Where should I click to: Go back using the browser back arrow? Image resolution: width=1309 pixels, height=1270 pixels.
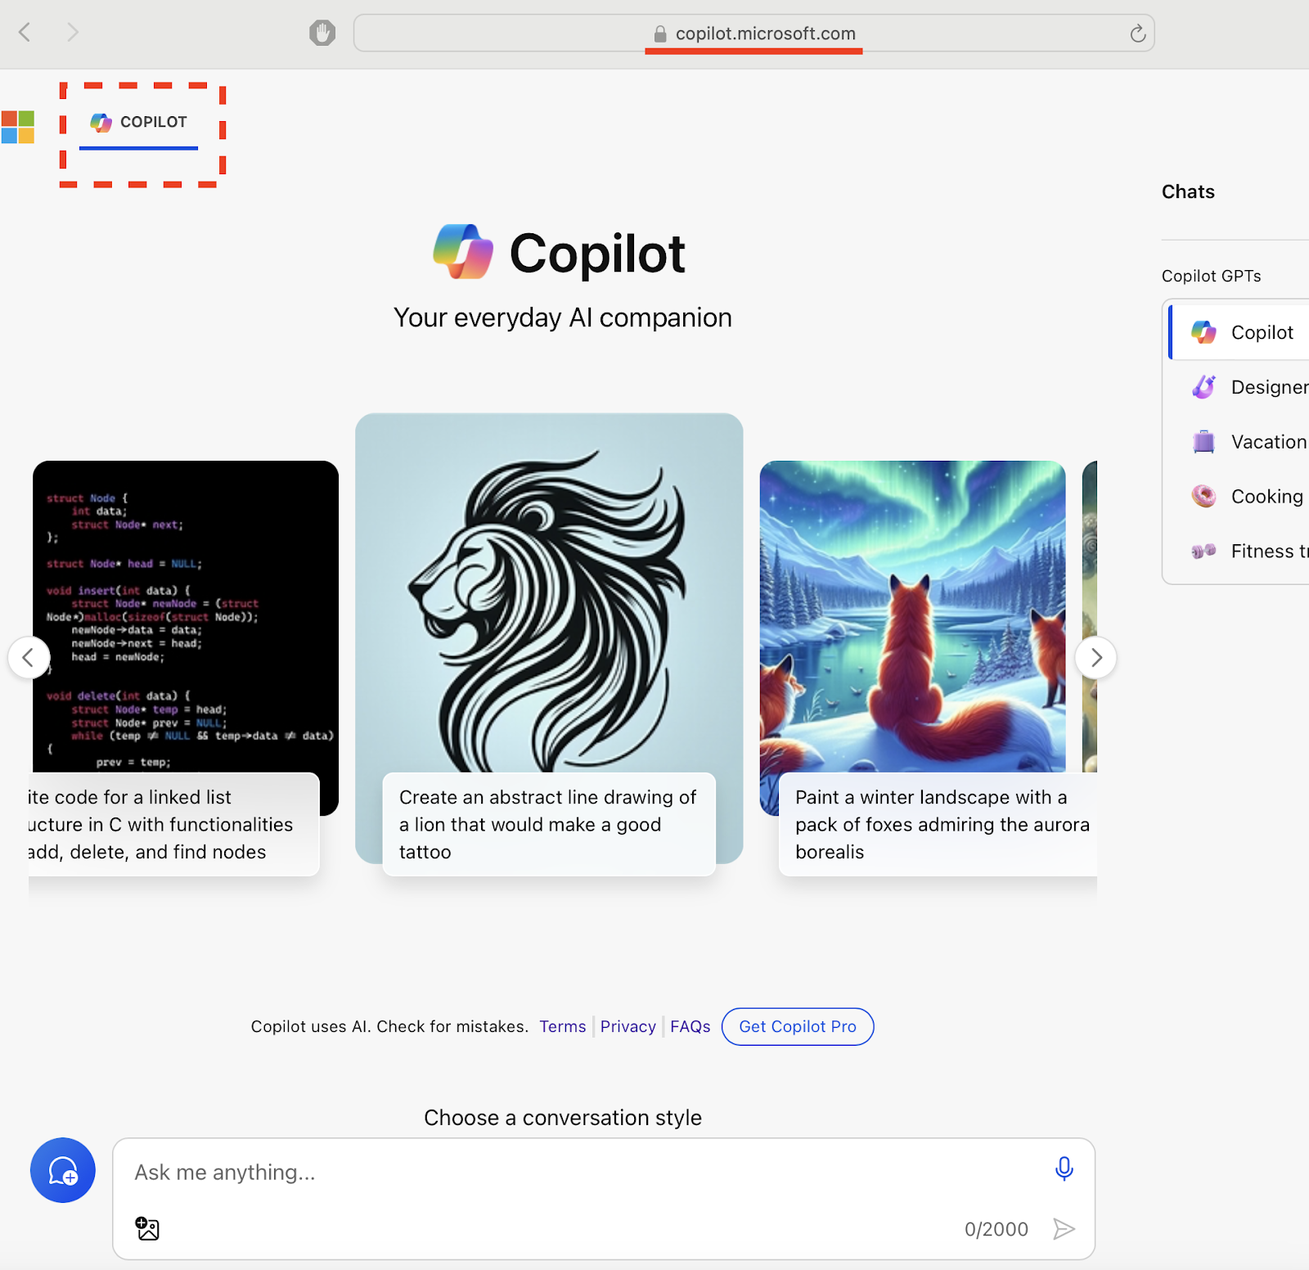pos(25,33)
